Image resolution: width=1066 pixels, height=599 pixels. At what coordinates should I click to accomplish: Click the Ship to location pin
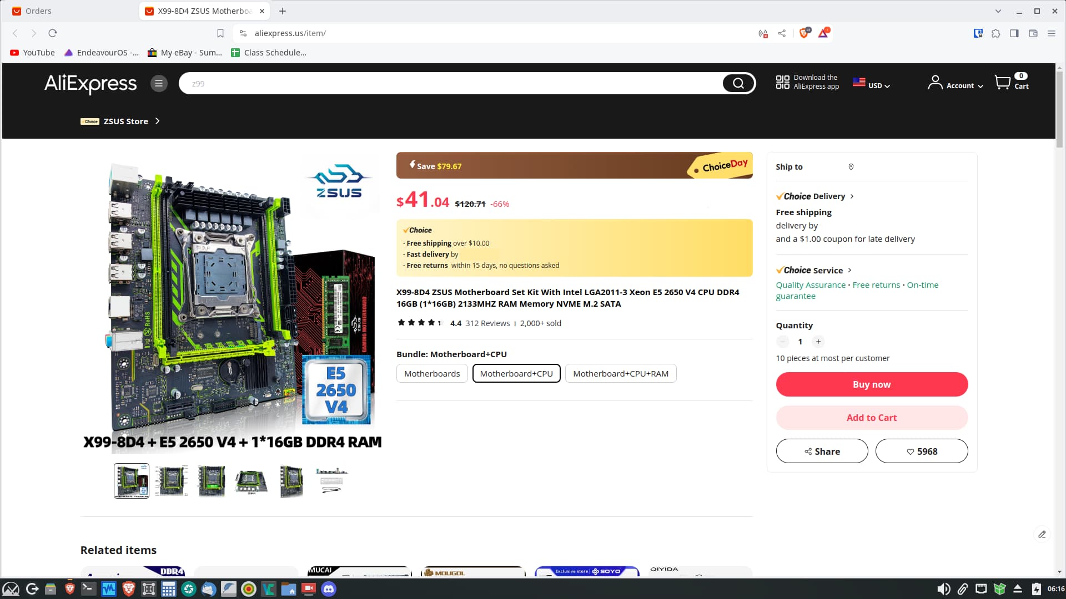point(851,167)
